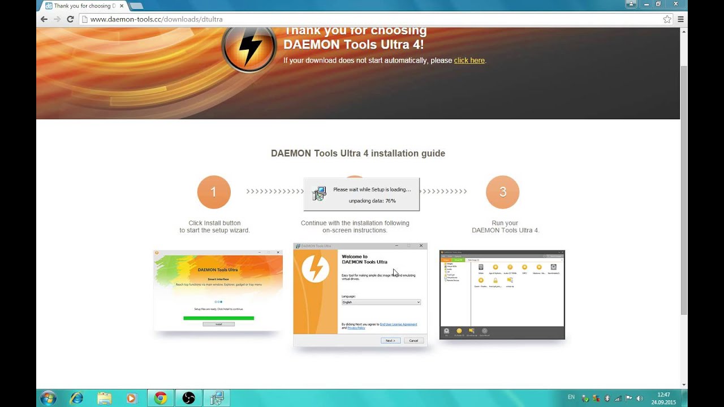Open a new browser tab

(136, 6)
